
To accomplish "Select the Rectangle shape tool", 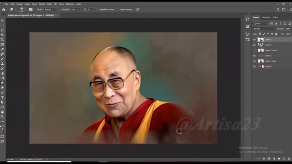I will (x=2, y=107).
